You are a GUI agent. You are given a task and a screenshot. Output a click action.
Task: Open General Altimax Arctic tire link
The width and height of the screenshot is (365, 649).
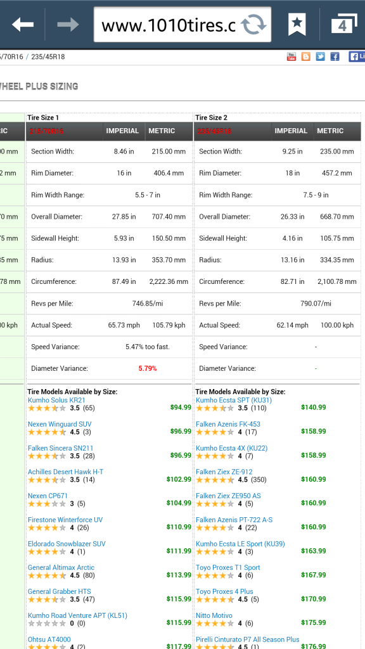click(61, 567)
